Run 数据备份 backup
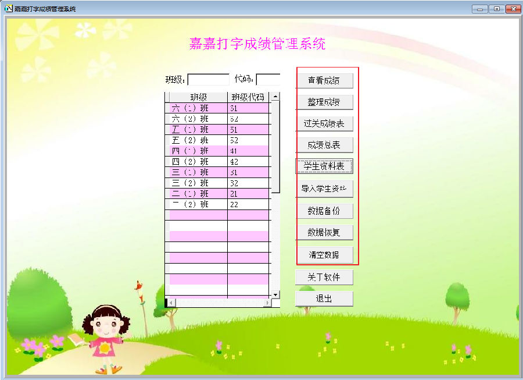This screenshot has width=523, height=380. (x=324, y=211)
